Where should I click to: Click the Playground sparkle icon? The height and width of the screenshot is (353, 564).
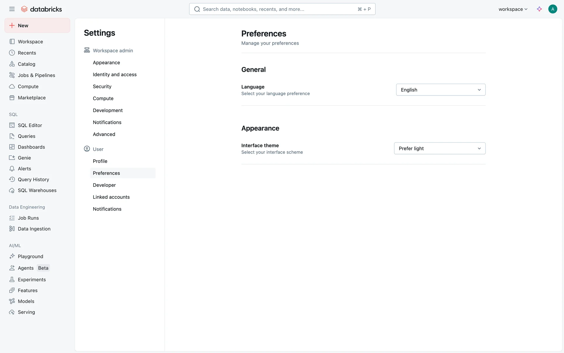click(12, 256)
